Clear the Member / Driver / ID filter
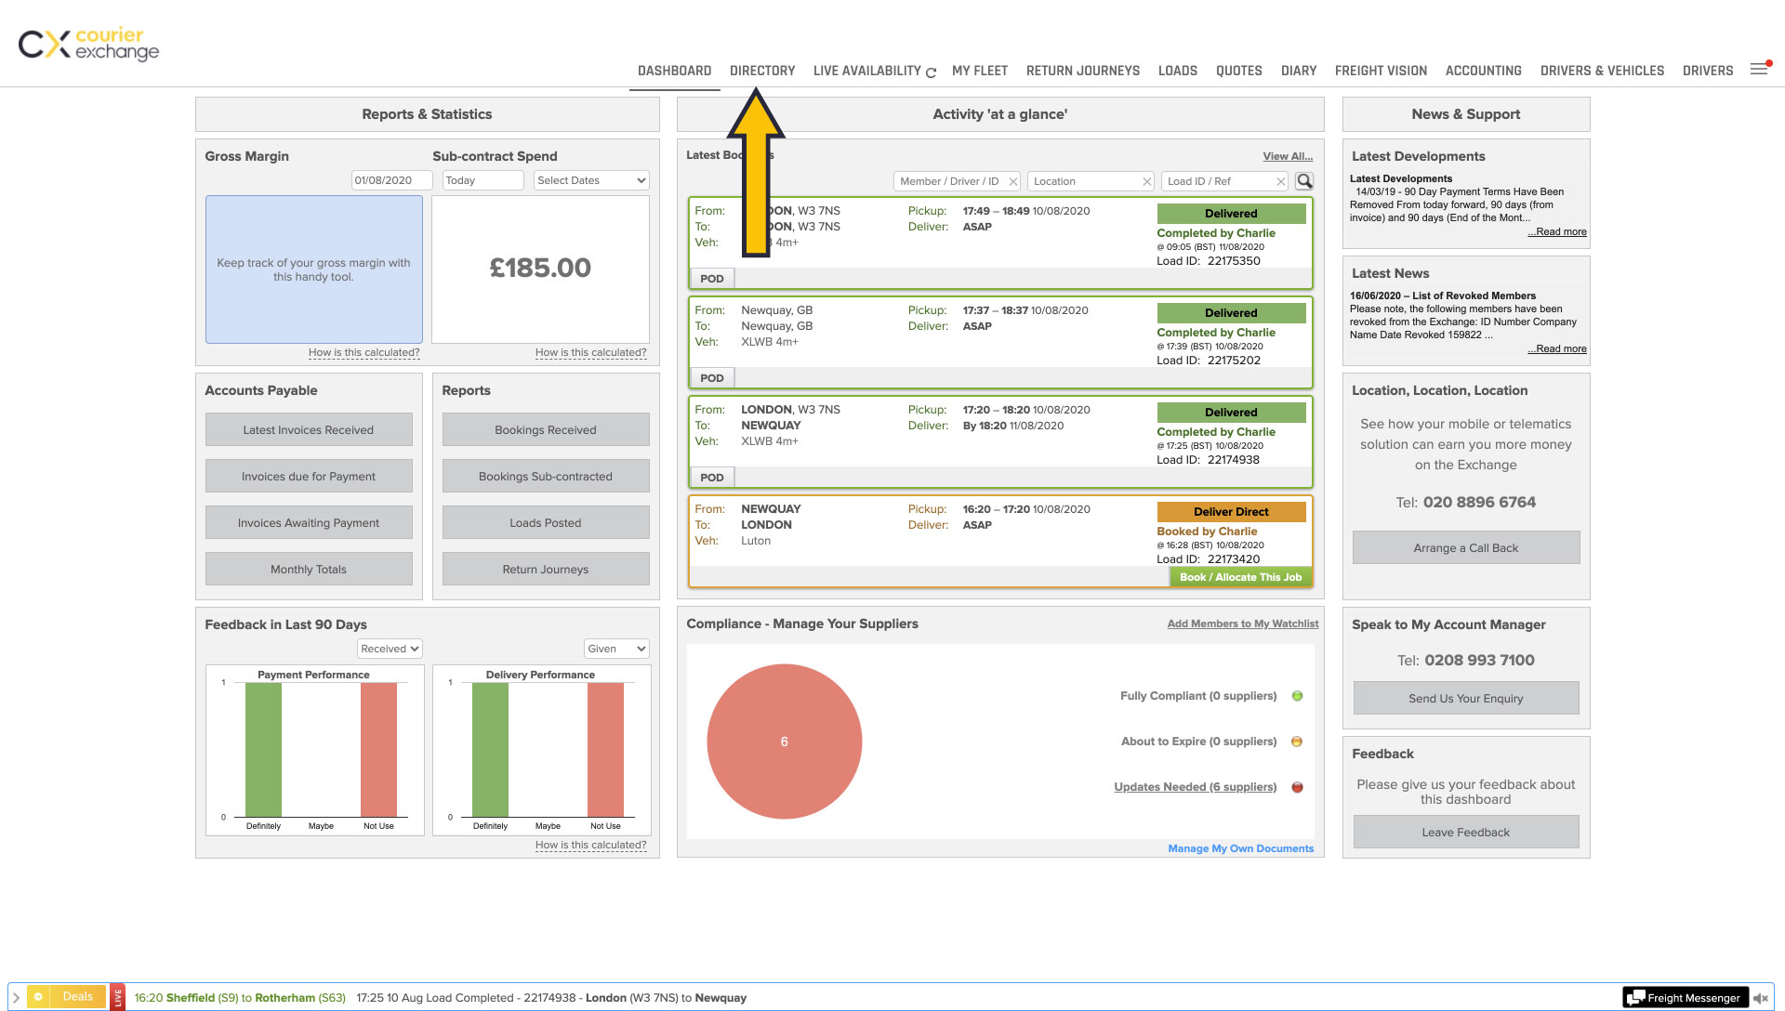The image size is (1785, 1011). [1012, 181]
